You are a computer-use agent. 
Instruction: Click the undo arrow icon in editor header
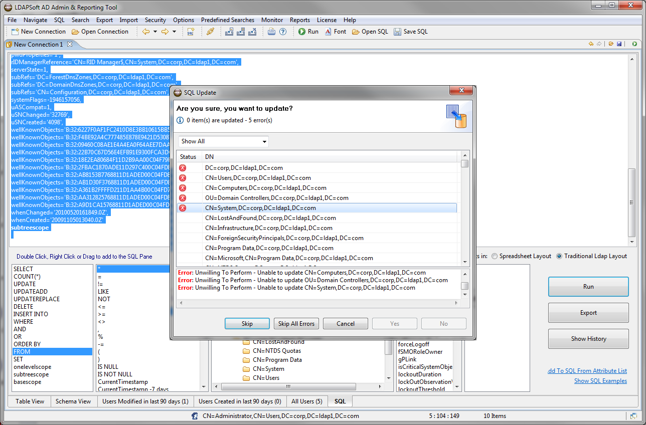[x=591, y=44]
